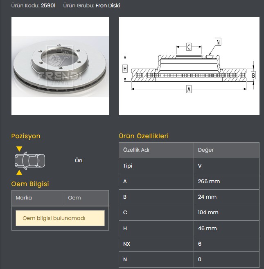The width and height of the screenshot is (264, 269).
Task: Select the Fren Diski product group text
Action: [108, 6]
